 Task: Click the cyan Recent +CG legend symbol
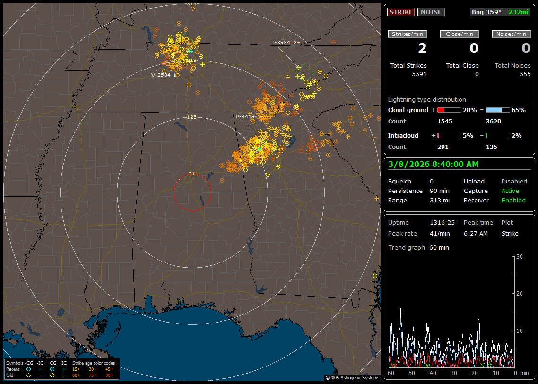(52, 369)
